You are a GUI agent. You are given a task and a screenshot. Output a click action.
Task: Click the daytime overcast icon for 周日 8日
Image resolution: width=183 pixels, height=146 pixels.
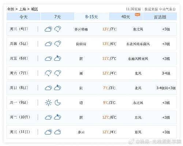tap(48, 88)
